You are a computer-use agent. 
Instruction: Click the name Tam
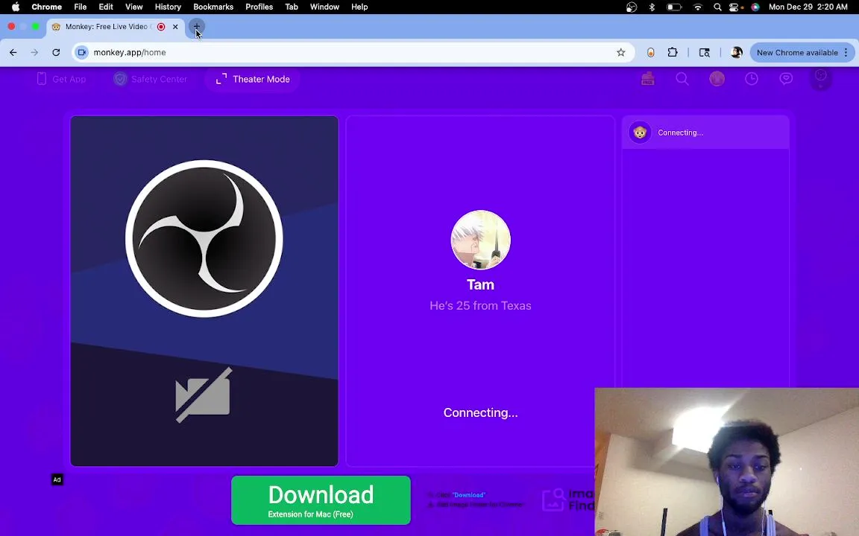(480, 284)
